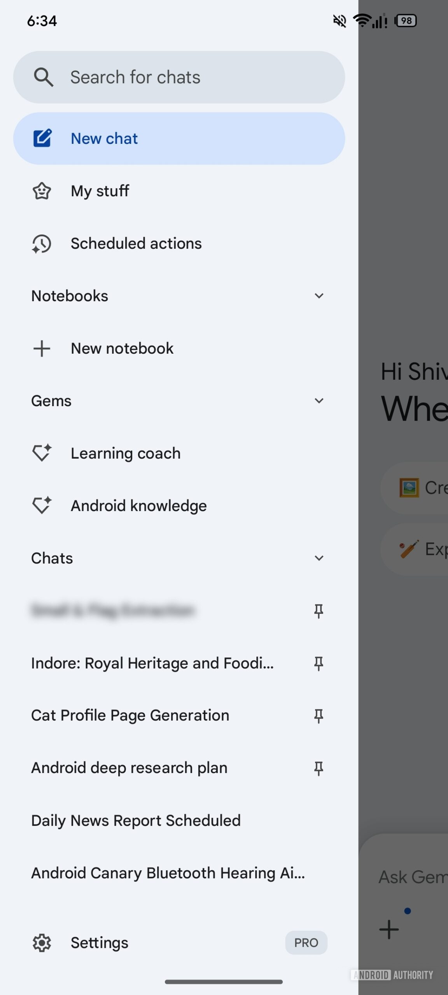This screenshot has height=995, width=448.
Task: Open the Daily News Report Scheduled chat
Action: [x=136, y=820]
